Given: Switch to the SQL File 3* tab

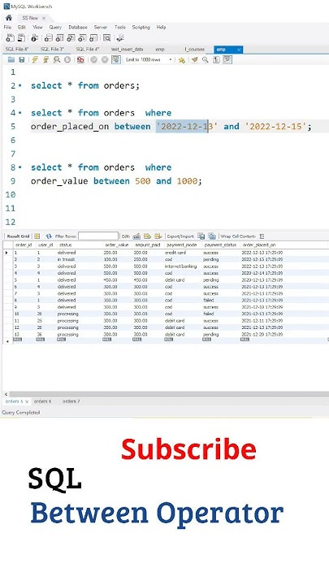Looking at the screenshot, I should 52,50.
